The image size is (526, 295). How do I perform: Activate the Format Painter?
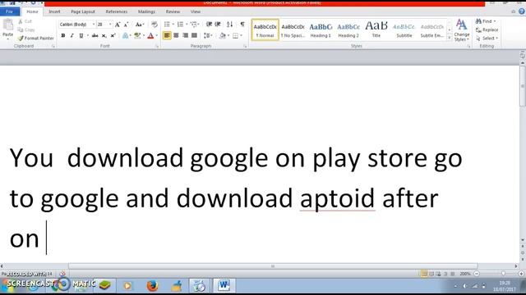pyautogui.click(x=35, y=39)
